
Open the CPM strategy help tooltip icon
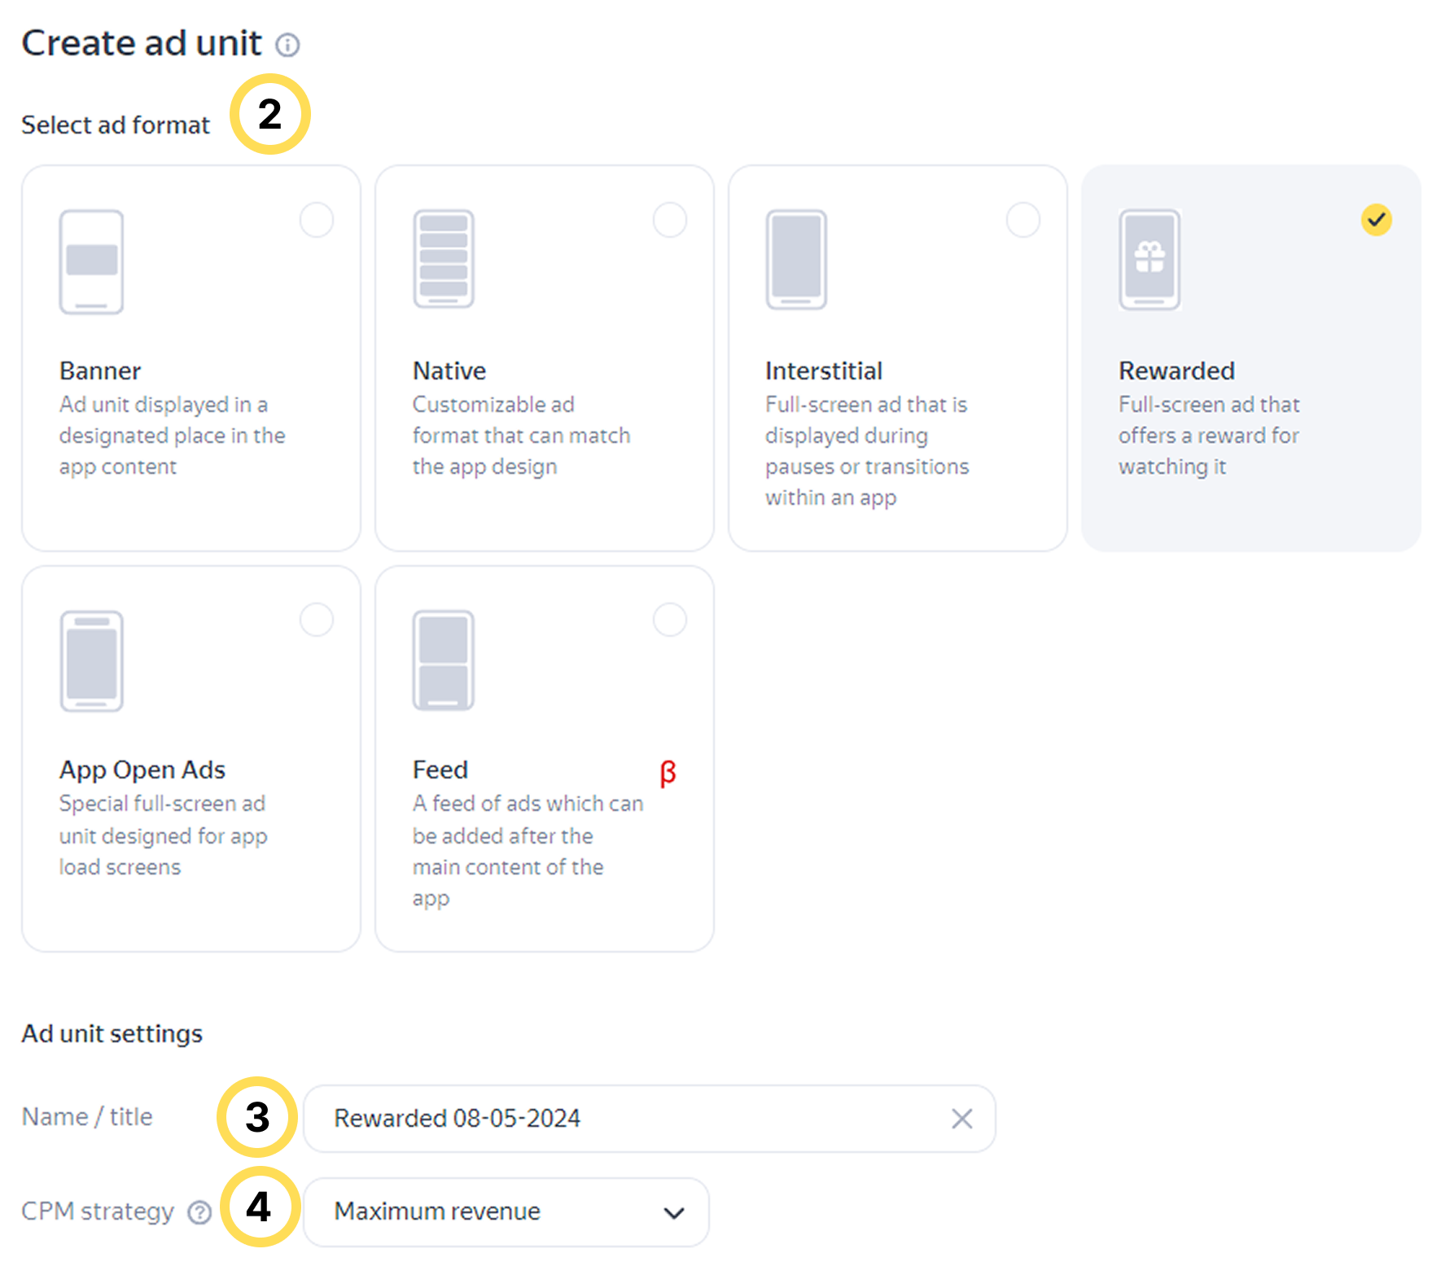199,1212
